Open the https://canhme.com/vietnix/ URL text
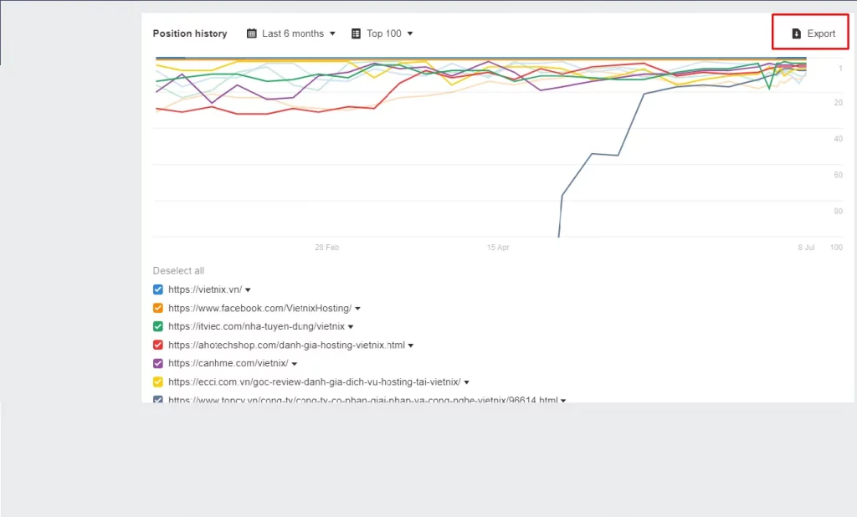Viewport: 857px width, 517px height. 228,363
